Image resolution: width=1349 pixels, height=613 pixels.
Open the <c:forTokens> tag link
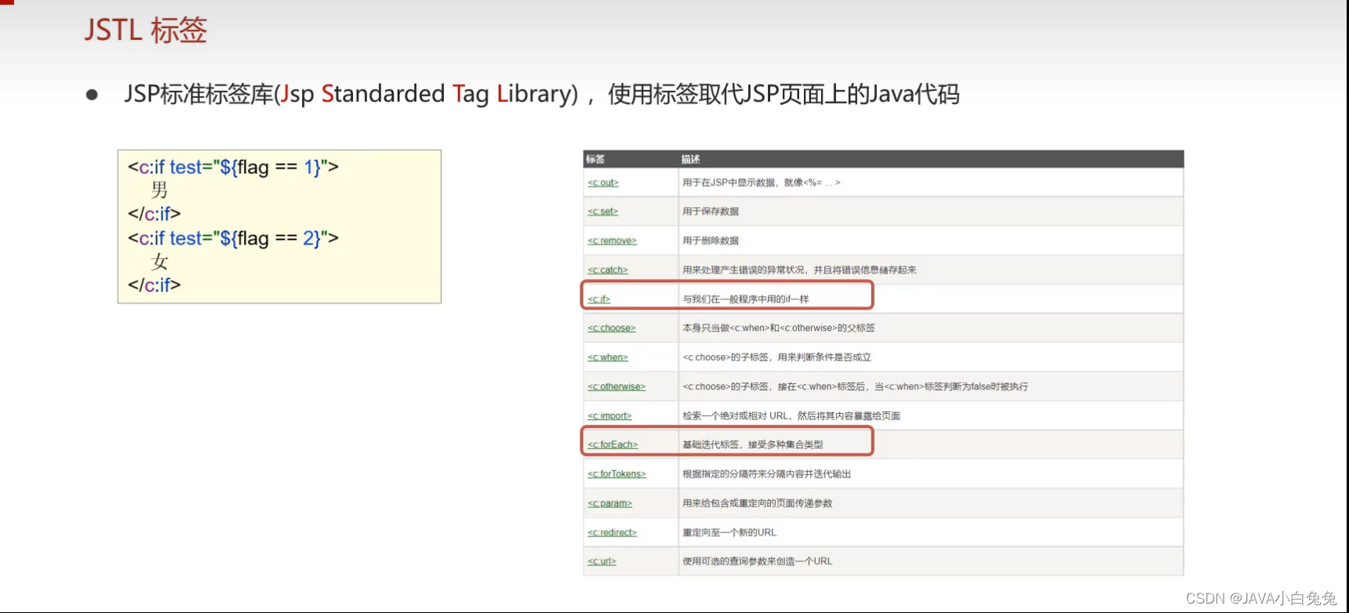(x=617, y=474)
